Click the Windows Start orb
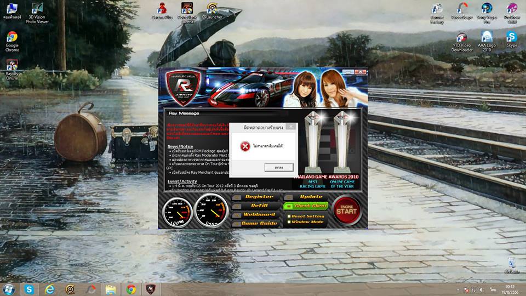The height and width of the screenshot is (296, 526). coord(9,289)
